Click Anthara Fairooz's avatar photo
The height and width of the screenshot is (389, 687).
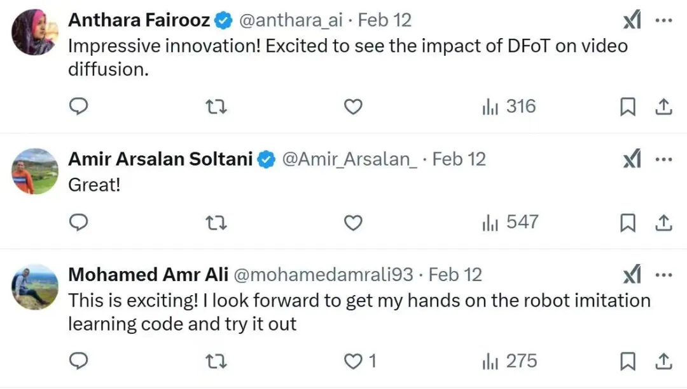34,32
